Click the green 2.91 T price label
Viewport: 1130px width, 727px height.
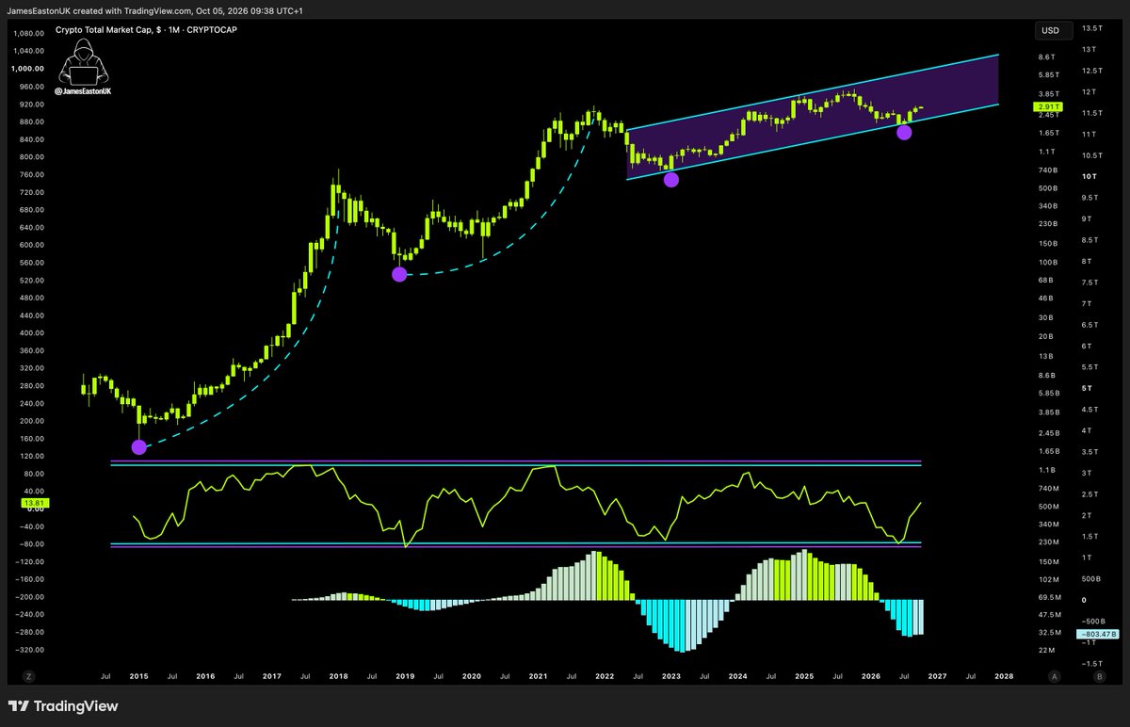coord(1047,108)
